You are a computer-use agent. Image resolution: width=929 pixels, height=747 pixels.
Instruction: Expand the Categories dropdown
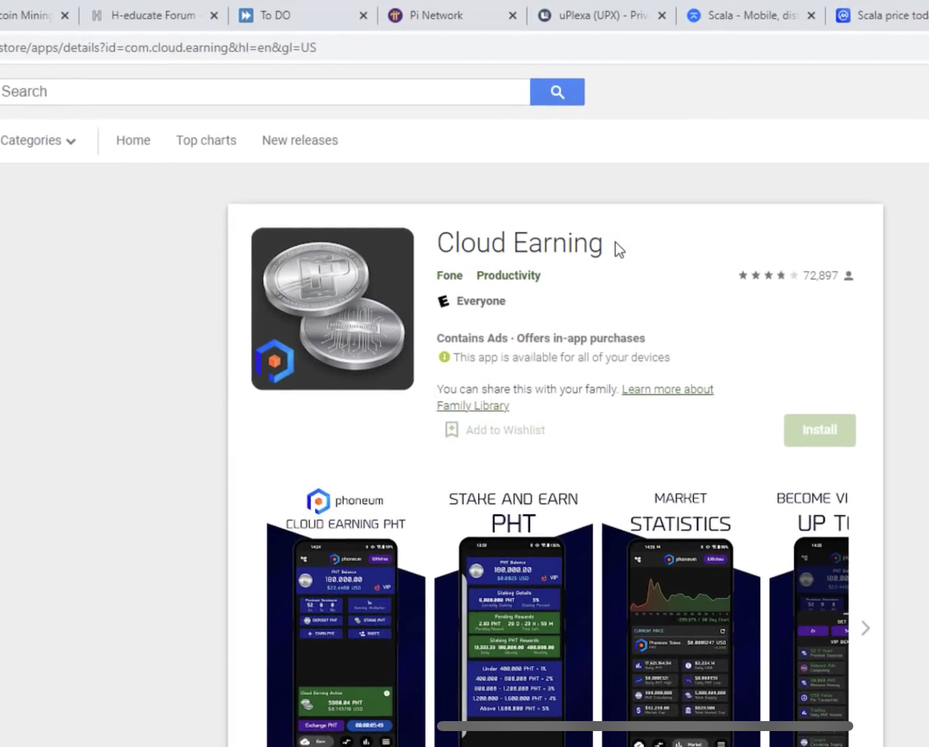[x=38, y=141]
